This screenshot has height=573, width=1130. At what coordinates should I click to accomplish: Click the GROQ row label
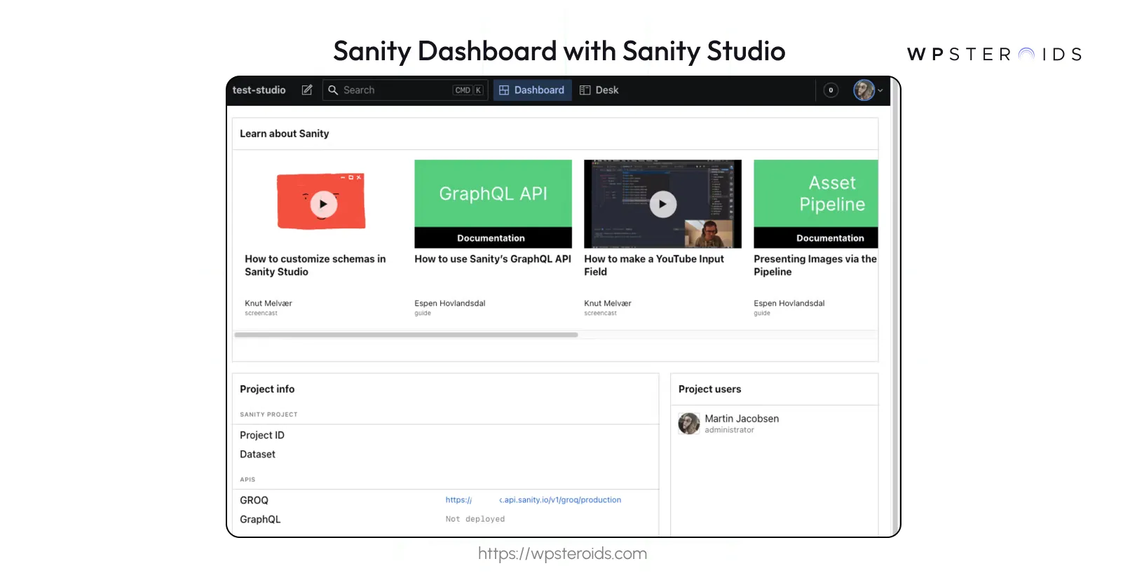click(x=254, y=501)
